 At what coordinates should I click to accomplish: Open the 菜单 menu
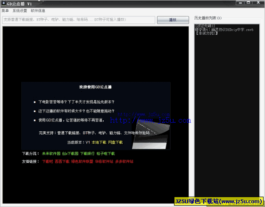[x=5, y=11]
